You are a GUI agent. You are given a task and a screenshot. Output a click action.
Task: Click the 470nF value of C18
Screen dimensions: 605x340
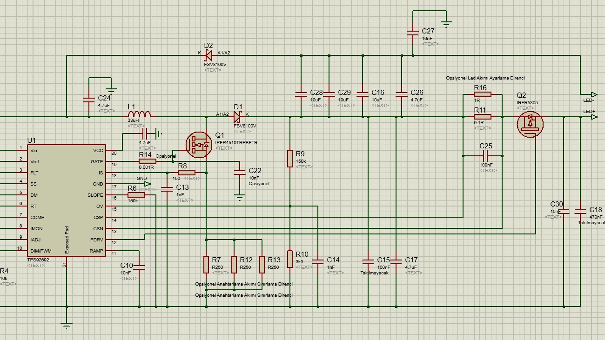coord(596,217)
